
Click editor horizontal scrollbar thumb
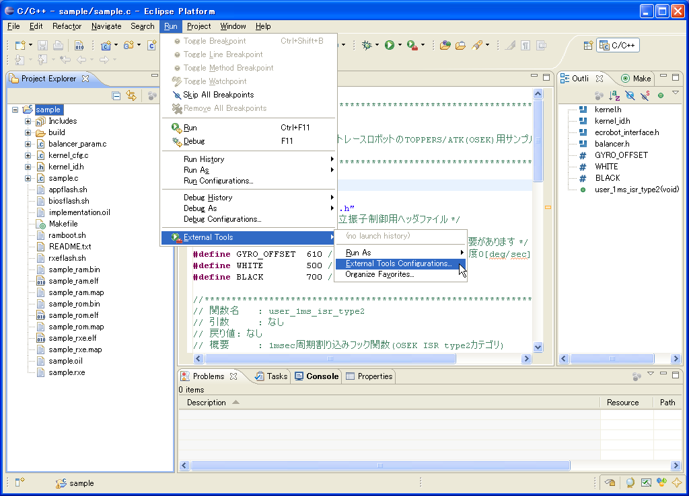pyautogui.click(x=330, y=359)
